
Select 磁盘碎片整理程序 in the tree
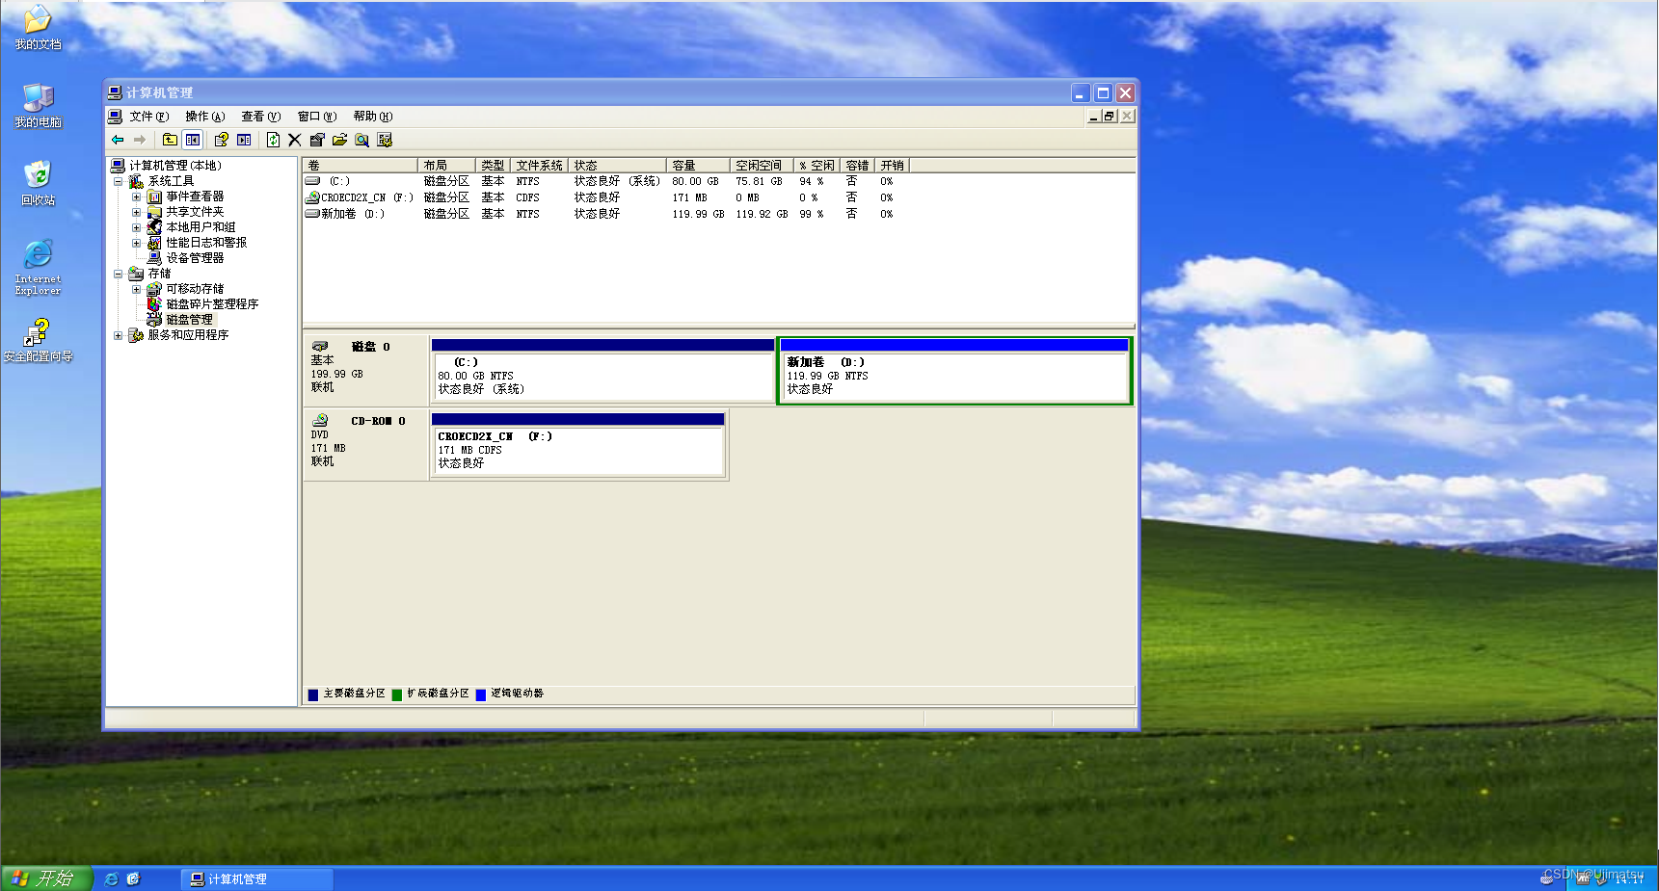(x=212, y=304)
